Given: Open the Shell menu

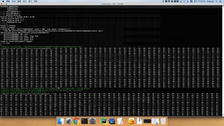Looking at the screenshot, I should tap(14, 1).
